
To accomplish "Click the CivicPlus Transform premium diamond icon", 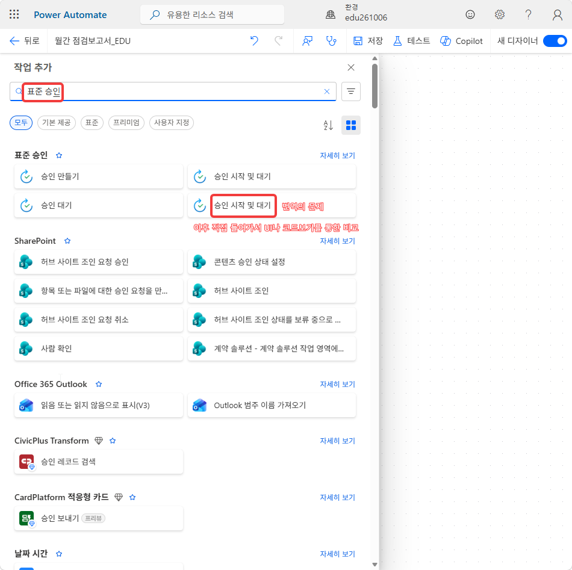I will click(99, 441).
